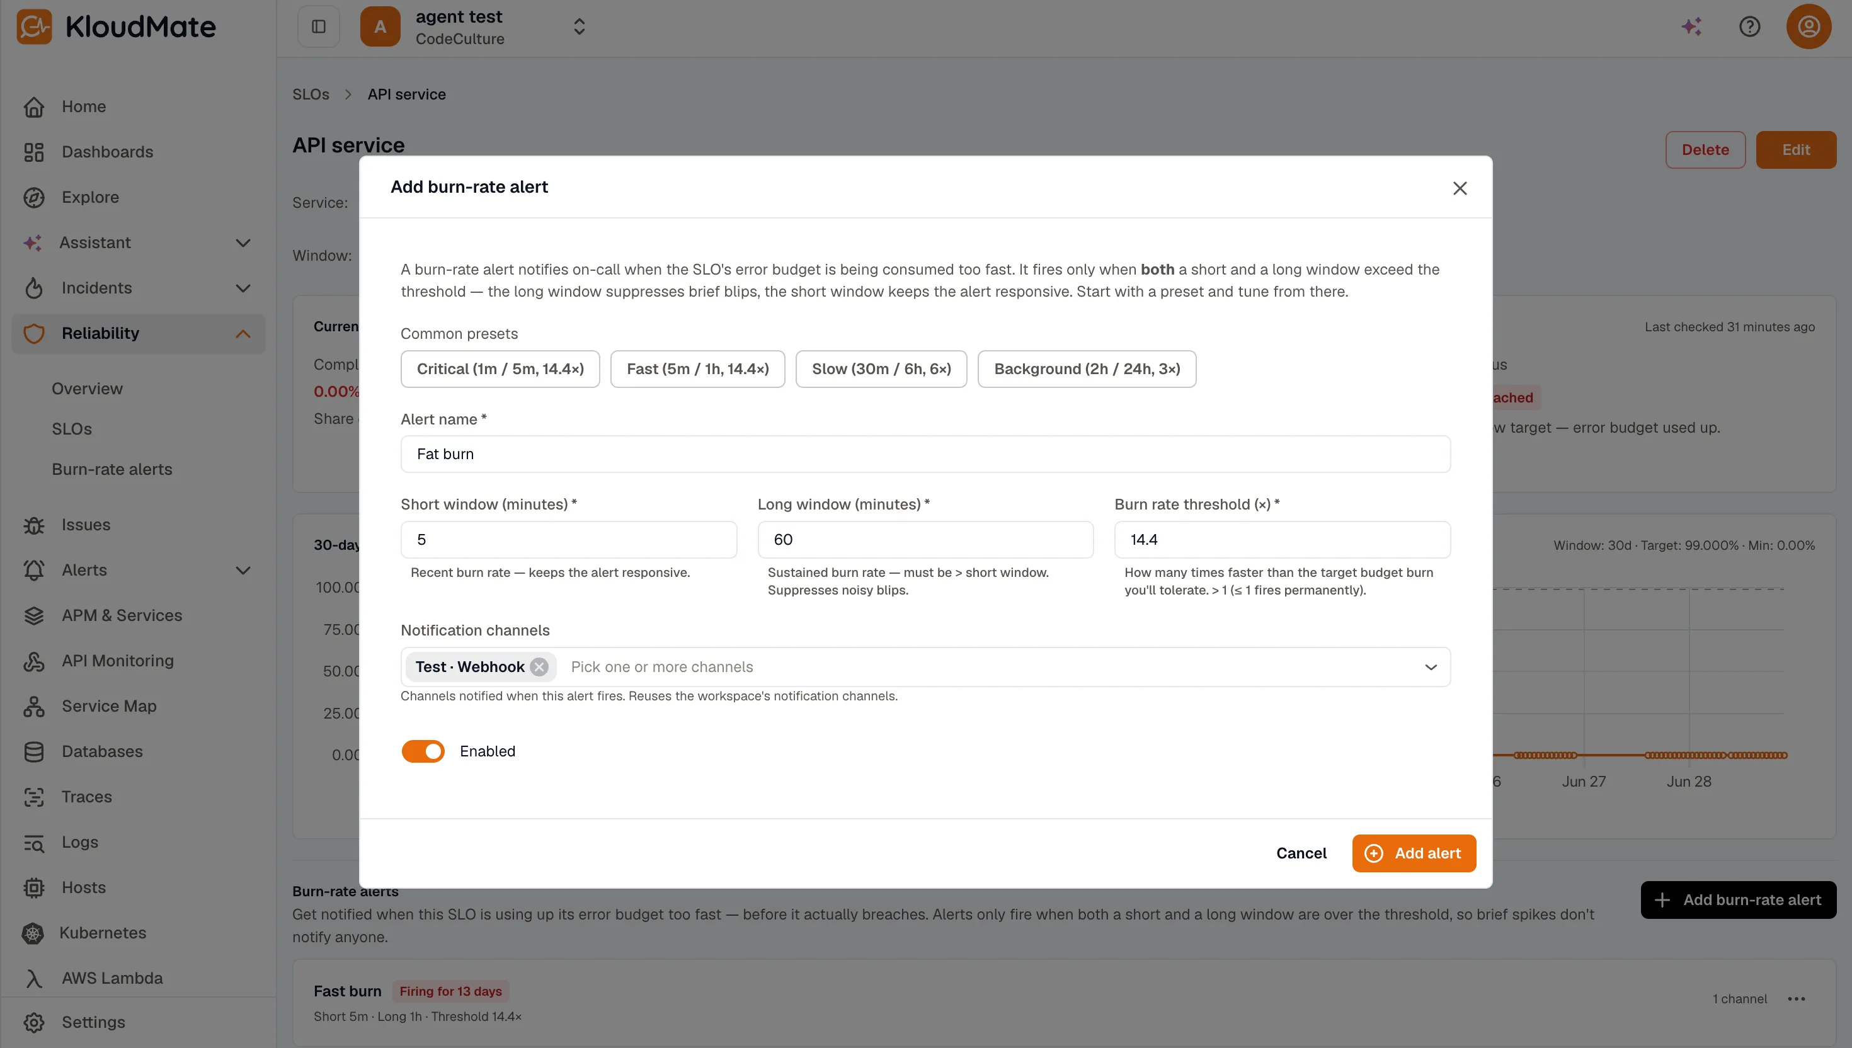The width and height of the screenshot is (1852, 1048).
Task: Open the Overview submenu item
Action: [87, 389]
